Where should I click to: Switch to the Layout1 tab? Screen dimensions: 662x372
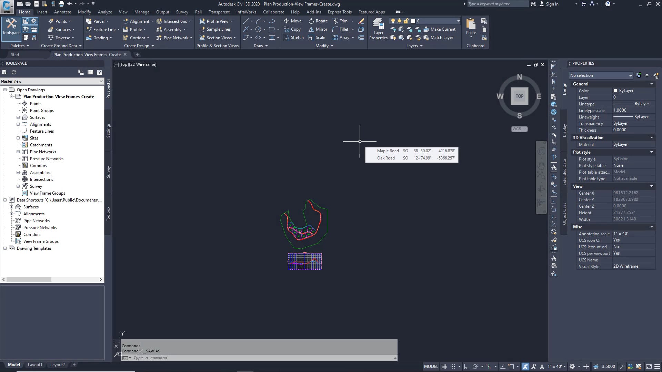click(x=35, y=364)
